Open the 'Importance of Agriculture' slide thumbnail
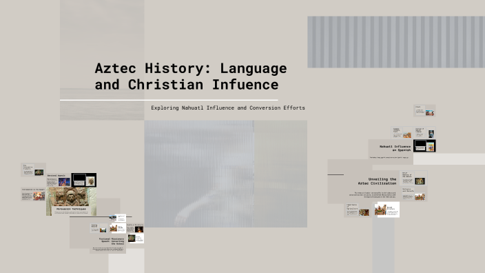485x273 pixels. (358, 210)
